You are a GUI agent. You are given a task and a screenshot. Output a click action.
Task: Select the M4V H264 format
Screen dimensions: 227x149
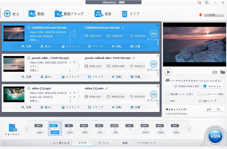[176, 129]
